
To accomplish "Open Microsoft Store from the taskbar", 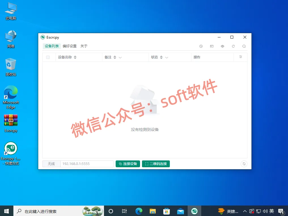I will tap(166, 211).
